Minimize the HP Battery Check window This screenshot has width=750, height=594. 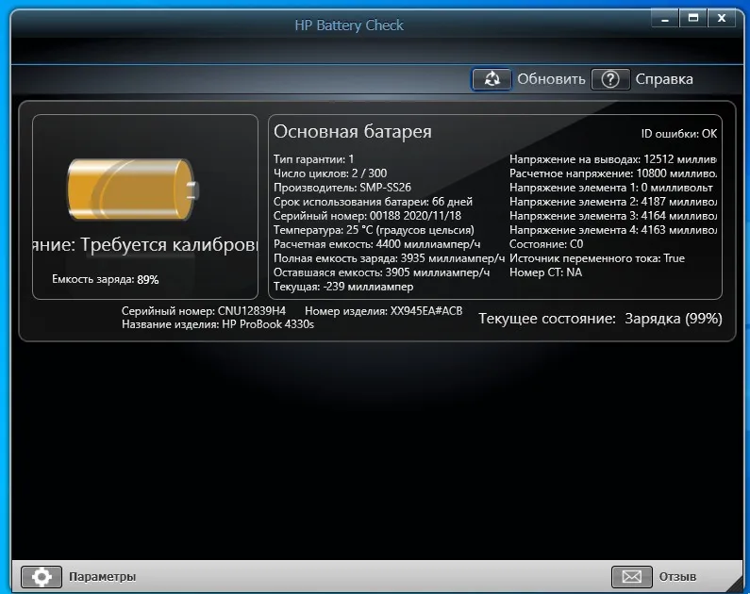pos(665,19)
